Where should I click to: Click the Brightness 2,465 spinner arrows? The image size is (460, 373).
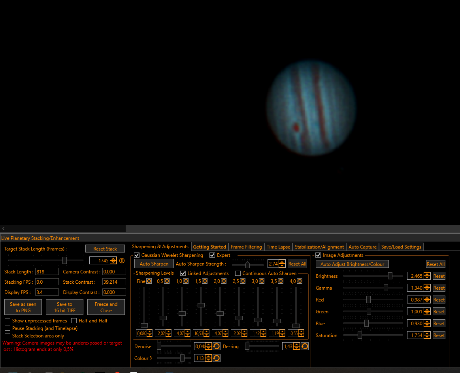427,276
